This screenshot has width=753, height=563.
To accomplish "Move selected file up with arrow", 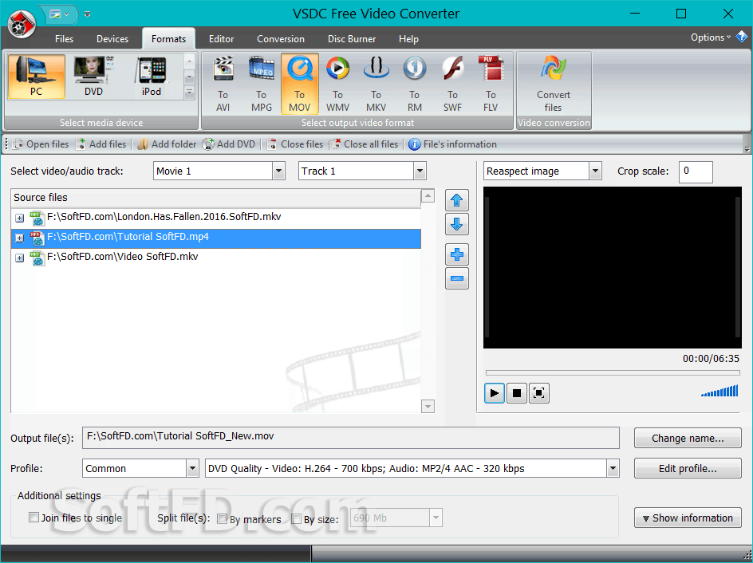I will pyautogui.click(x=457, y=200).
